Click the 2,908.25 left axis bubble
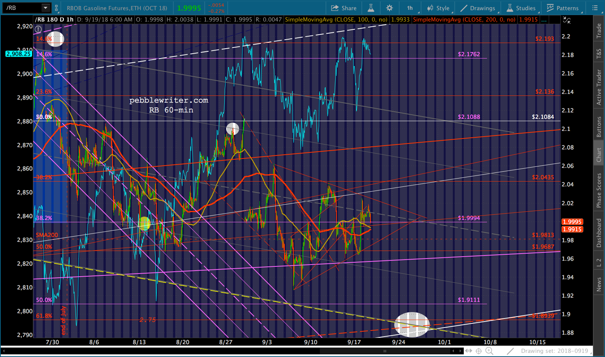The height and width of the screenshot is (357, 605). (18, 54)
